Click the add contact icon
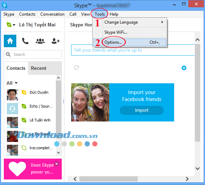This screenshot has height=185, width=205. pos(55,41)
